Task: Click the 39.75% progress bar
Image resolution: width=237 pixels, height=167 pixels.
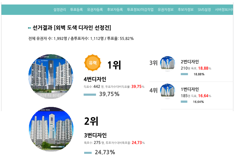Action: coord(90,95)
